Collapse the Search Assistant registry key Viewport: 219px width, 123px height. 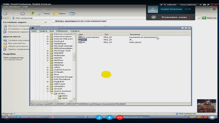[x=48, y=91]
